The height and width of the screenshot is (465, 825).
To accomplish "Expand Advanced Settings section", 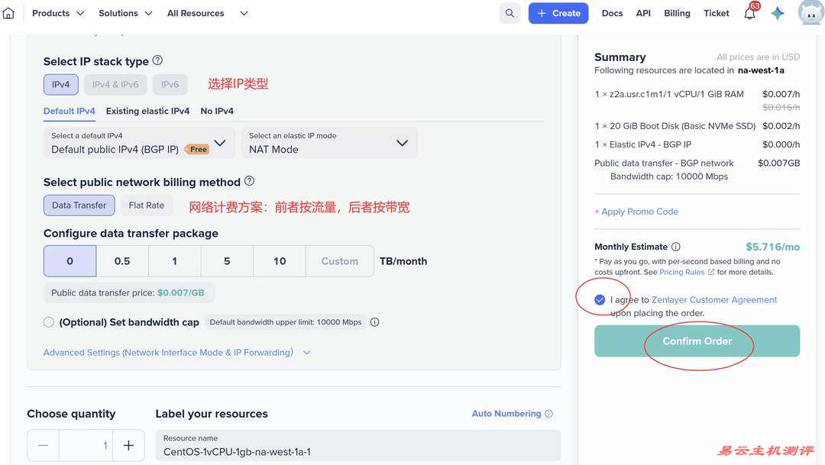I will 168,351.
